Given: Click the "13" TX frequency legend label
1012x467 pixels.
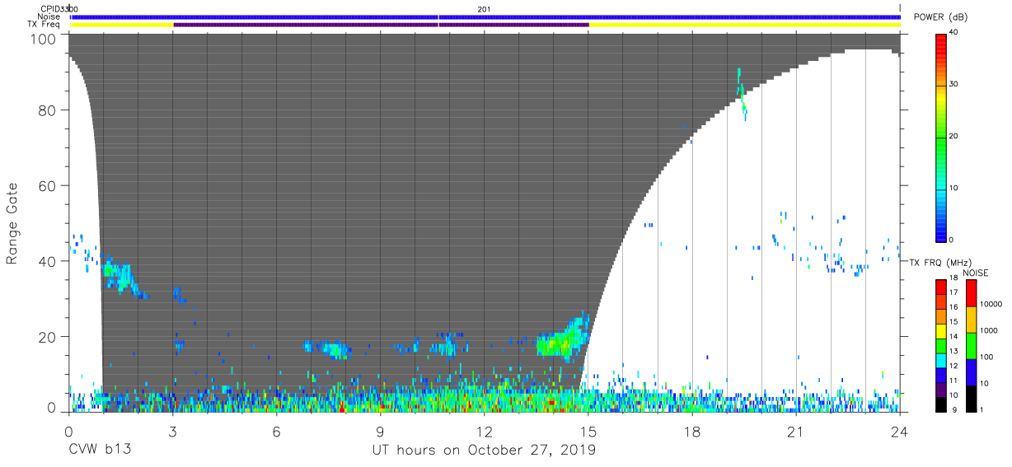Looking at the screenshot, I should (x=955, y=351).
